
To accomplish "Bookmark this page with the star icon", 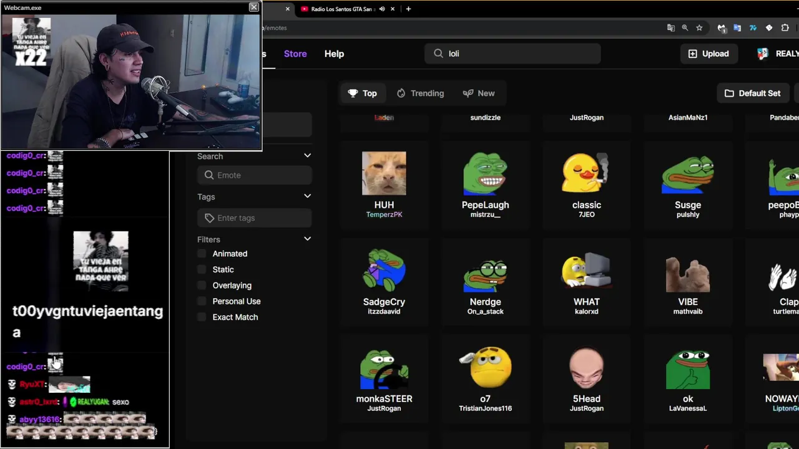I will click(699, 27).
